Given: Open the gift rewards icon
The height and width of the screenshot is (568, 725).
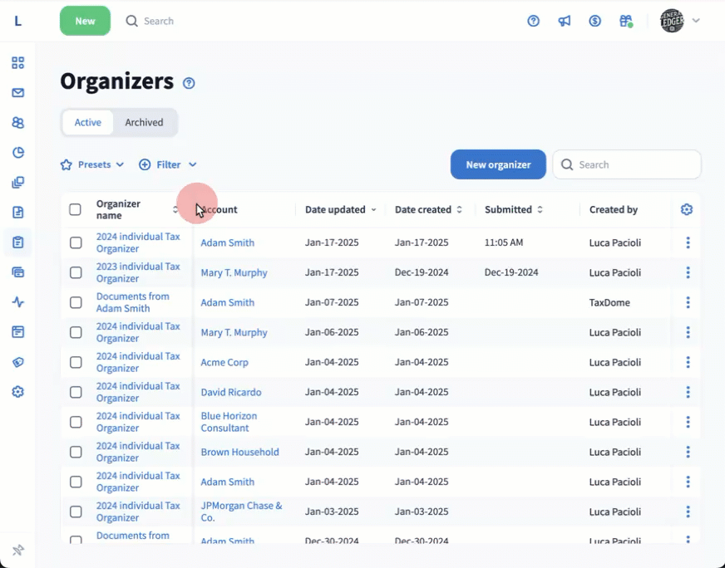Looking at the screenshot, I should point(626,21).
